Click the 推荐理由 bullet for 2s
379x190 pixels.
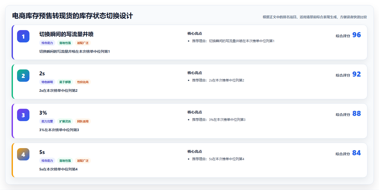(218, 80)
